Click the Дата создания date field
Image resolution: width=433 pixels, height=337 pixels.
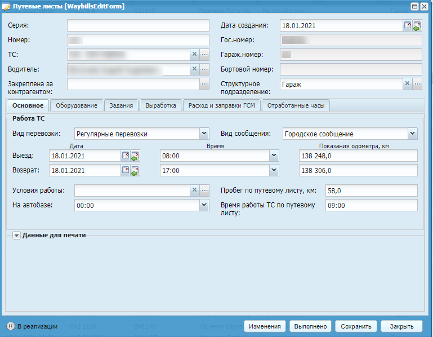pyautogui.click(x=341, y=26)
